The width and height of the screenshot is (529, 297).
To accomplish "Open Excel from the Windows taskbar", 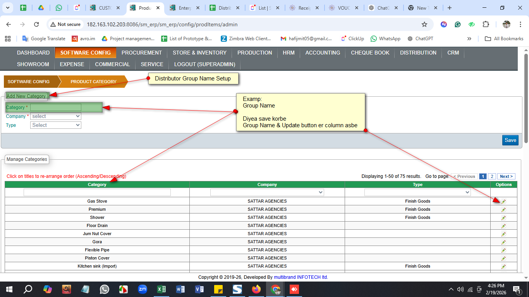I will pos(161,289).
